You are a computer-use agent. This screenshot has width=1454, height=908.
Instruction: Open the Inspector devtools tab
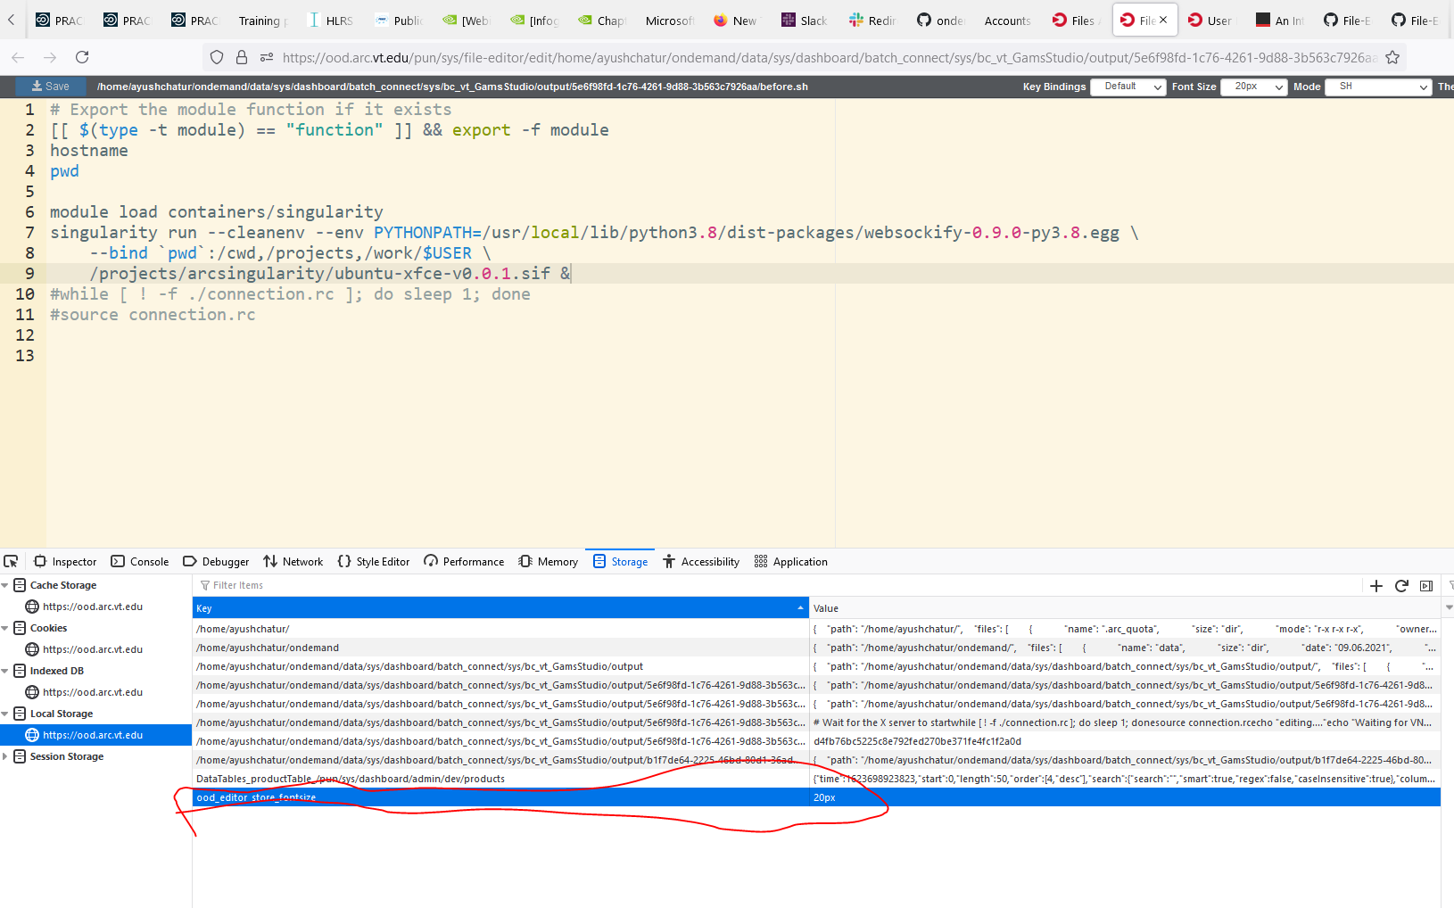pos(65,561)
